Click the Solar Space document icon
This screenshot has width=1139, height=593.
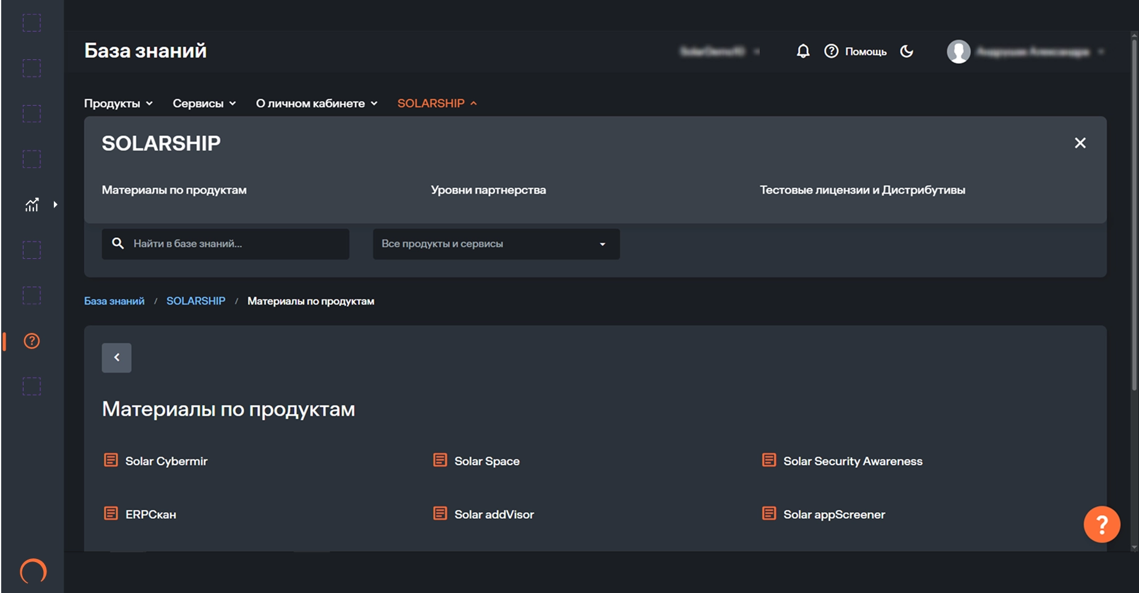[440, 460]
